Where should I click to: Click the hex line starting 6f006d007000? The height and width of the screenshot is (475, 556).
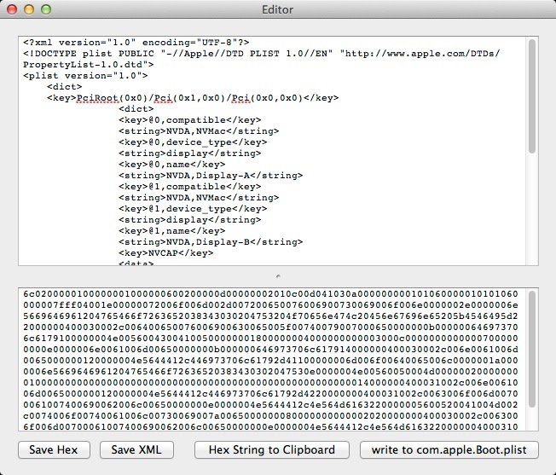tap(270, 426)
